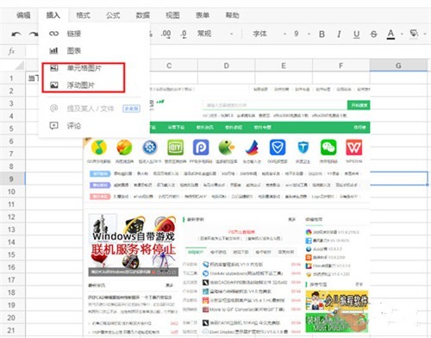
Task: Select column E header
Action: [284, 66]
